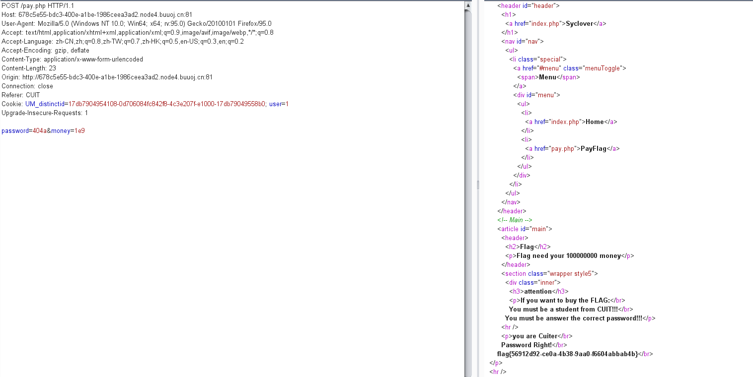Click the POST /pay.php HTTP/1.1 request line
The width and height of the screenshot is (753, 377).
(38, 6)
